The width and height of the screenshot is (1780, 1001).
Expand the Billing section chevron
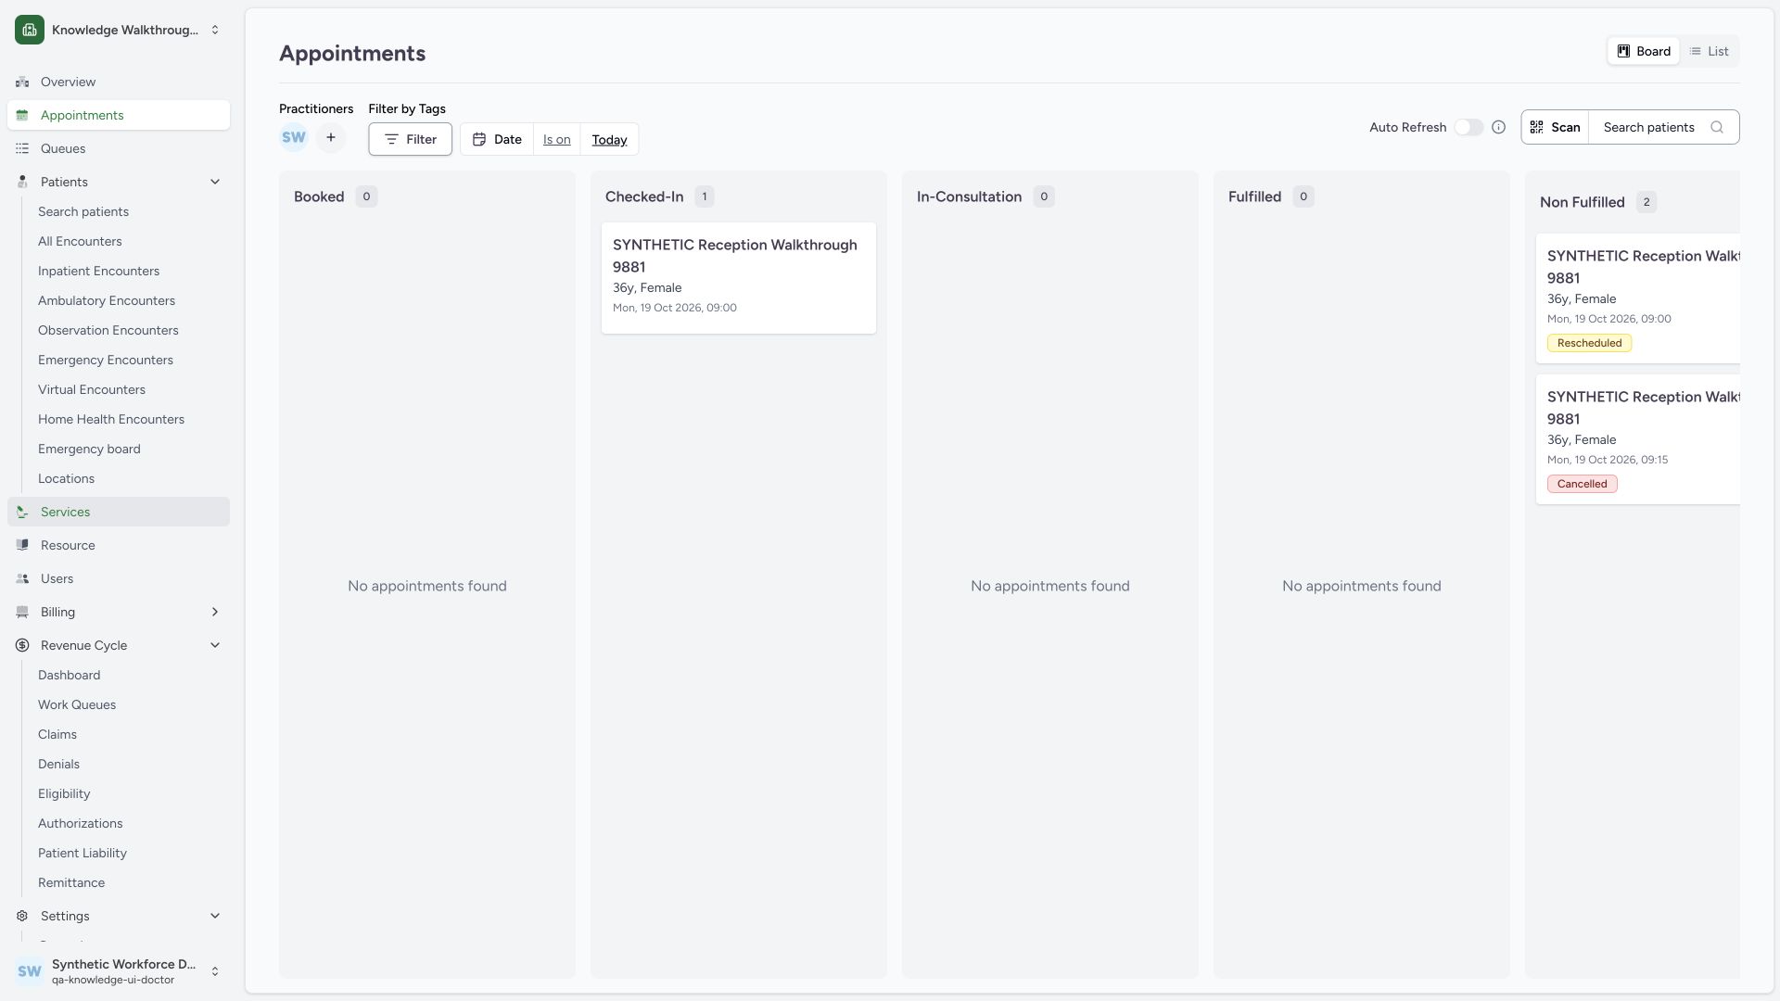pyautogui.click(x=215, y=612)
